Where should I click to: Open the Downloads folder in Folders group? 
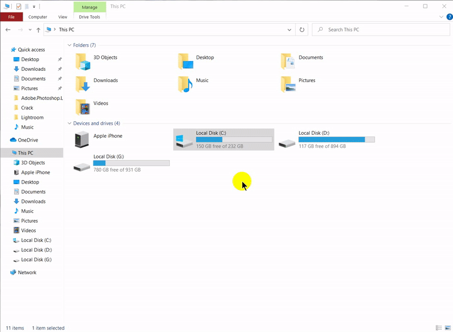tap(83, 84)
